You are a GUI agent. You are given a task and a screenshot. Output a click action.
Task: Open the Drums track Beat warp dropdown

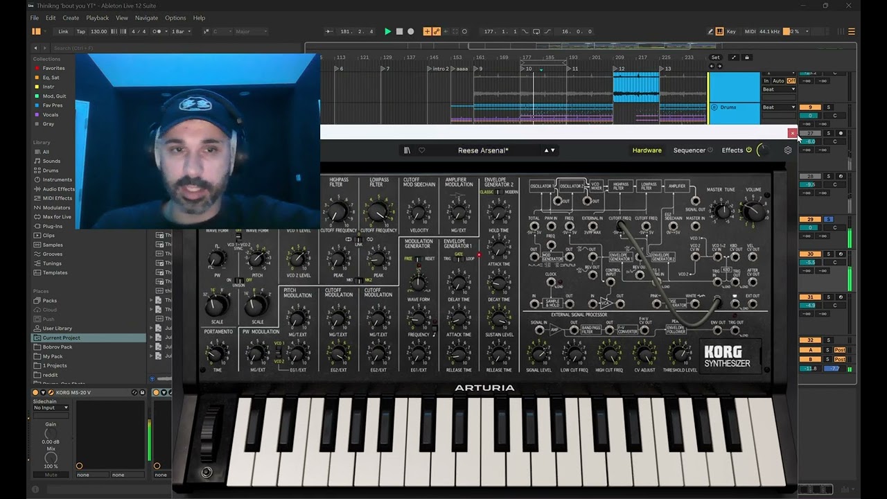(778, 107)
